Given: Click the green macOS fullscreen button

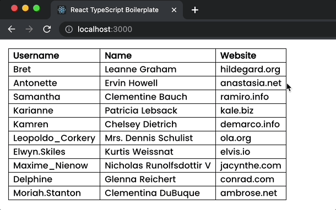Looking at the screenshot, I should click(x=36, y=9).
